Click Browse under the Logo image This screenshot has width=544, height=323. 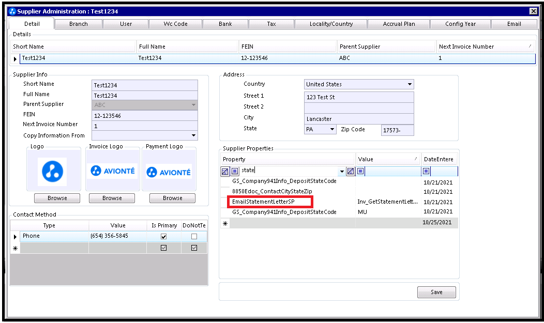pyautogui.click(x=57, y=198)
